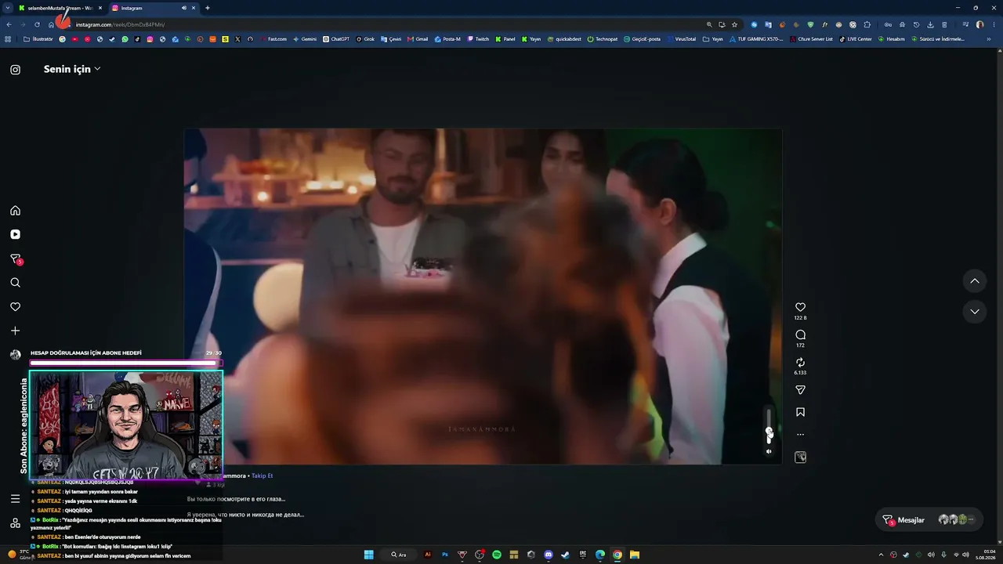
Task: Open the Hesabım bookmark
Action: (893, 39)
